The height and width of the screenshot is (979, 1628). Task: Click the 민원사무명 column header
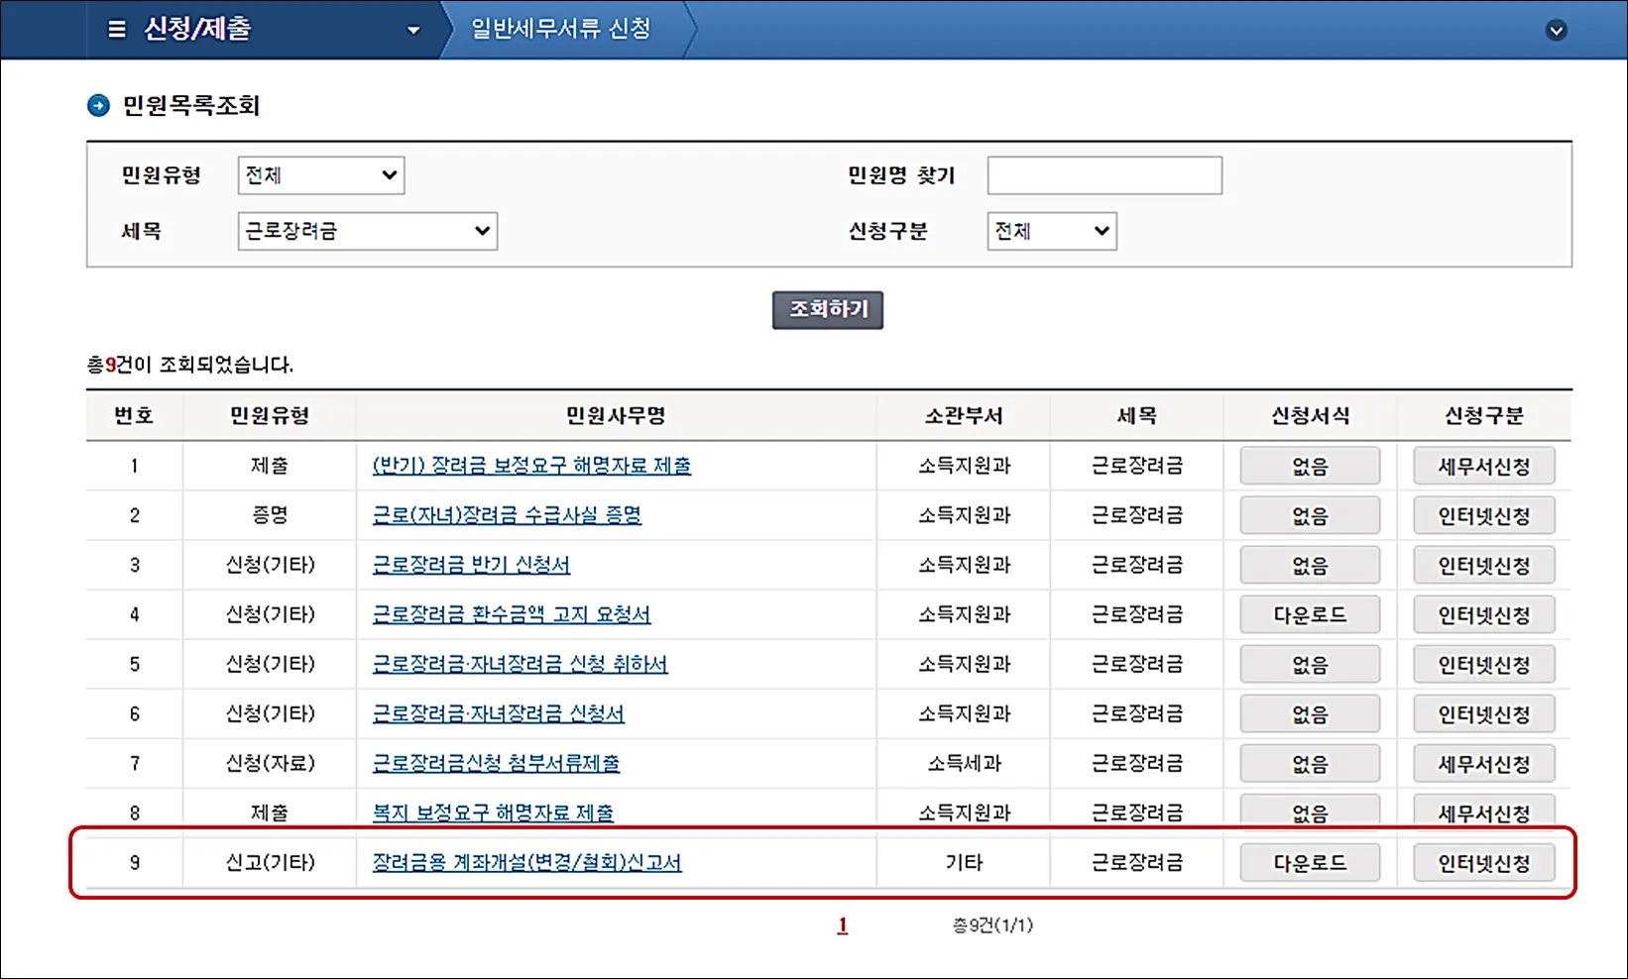[x=616, y=416]
